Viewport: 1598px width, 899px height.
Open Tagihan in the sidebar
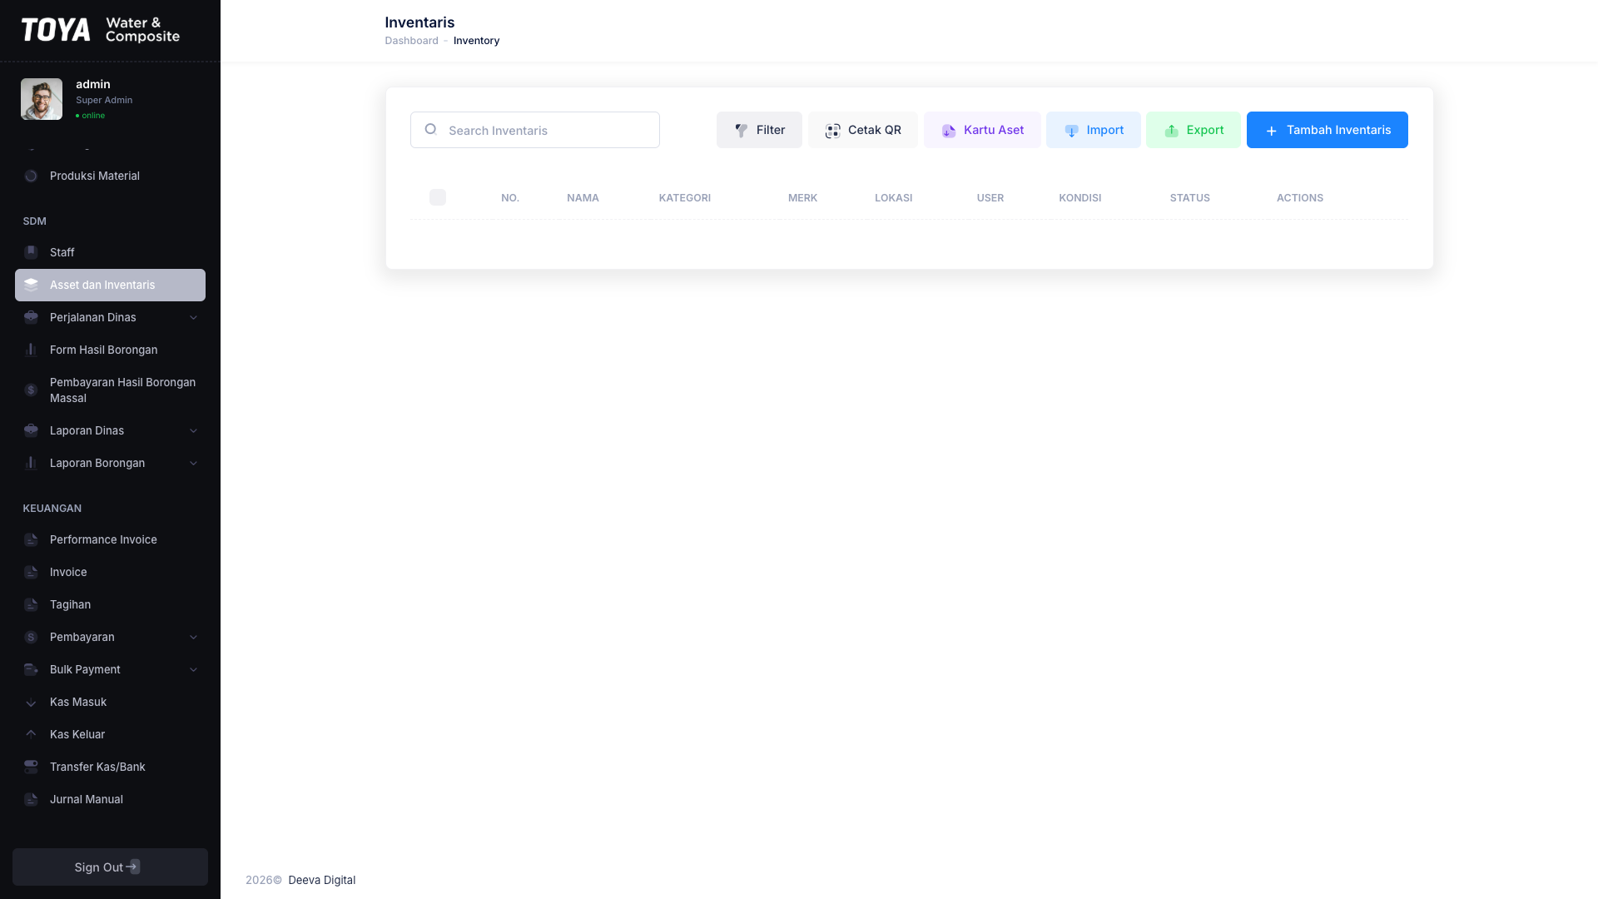(110, 604)
